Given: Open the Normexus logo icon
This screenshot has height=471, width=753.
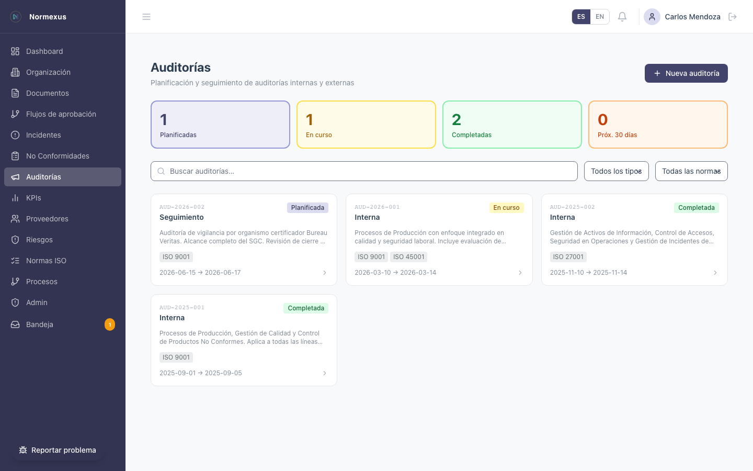Looking at the screenshot, I should (x=15, y=16).
